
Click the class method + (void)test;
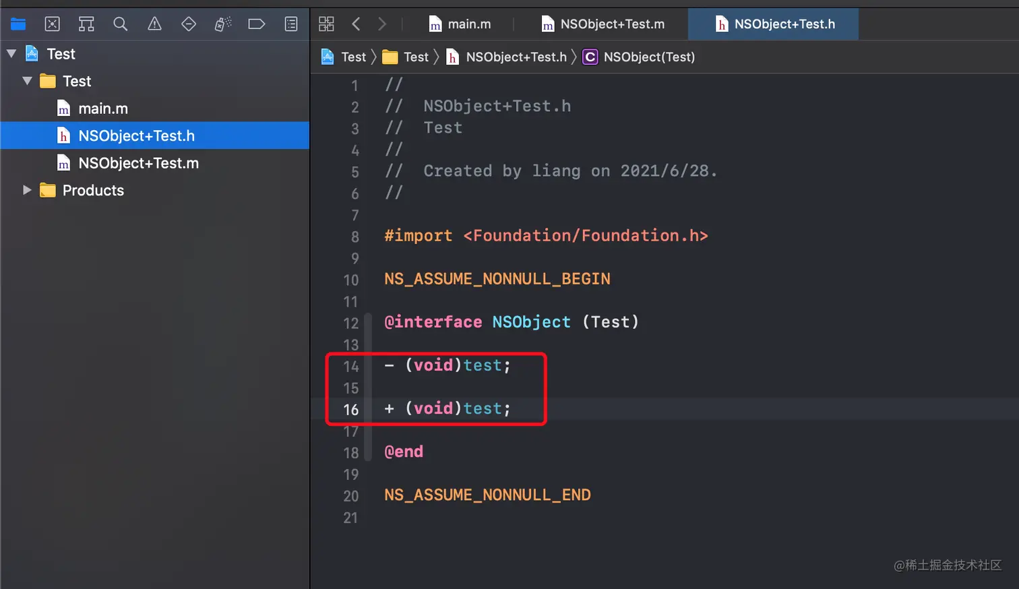[x=447, y=408]
